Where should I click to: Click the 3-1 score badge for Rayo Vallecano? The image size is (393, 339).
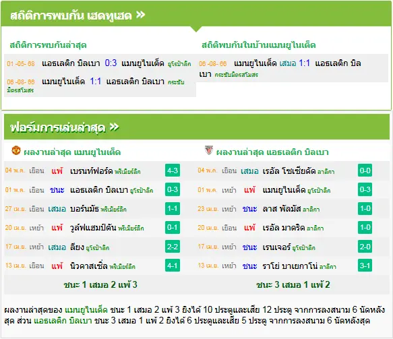coord(365,266)
